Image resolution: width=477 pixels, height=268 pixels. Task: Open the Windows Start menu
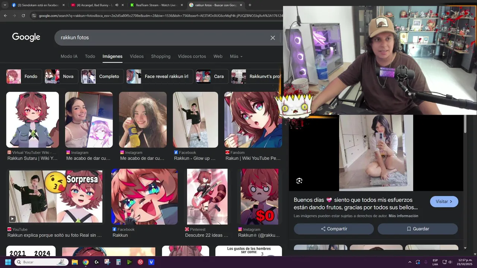coord(8,262)
